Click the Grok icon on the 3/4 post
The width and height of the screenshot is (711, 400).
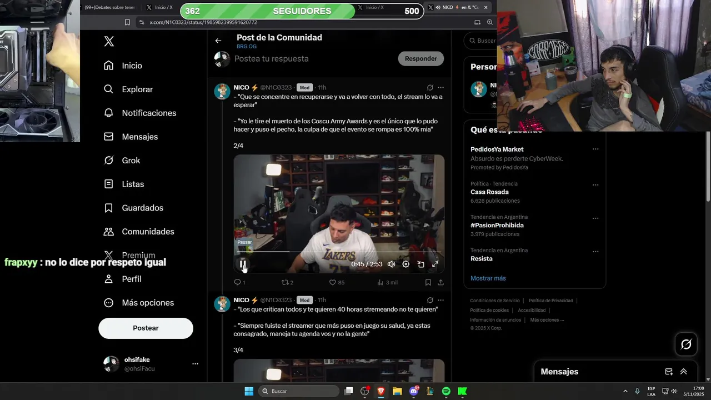point(430,300)
